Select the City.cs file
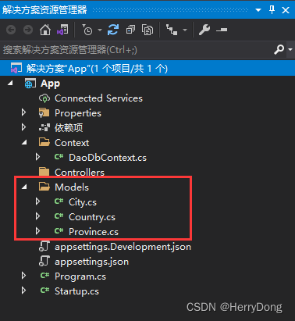 83,202
